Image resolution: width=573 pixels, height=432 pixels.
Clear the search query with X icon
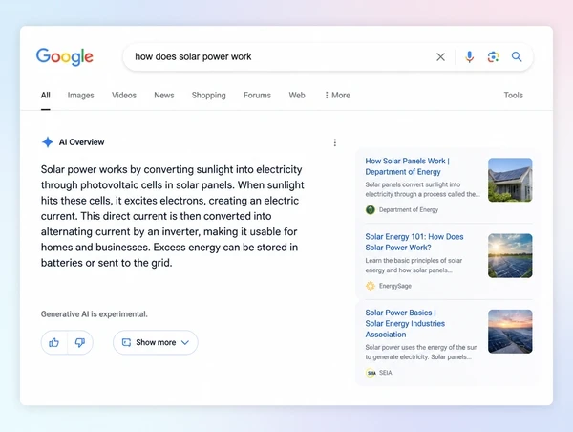click(x=440, y=57)
